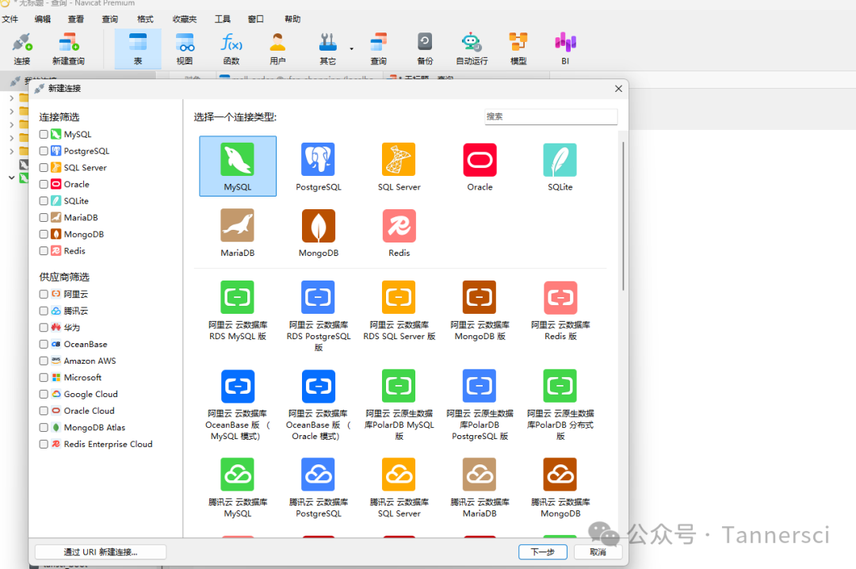This screenshot has width=856, height=569.
Task: Choose the MySQL dolphin connection tile
Action: 238,166
